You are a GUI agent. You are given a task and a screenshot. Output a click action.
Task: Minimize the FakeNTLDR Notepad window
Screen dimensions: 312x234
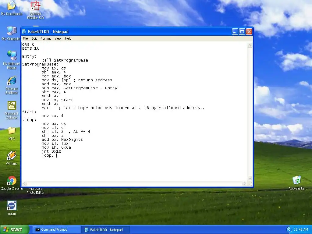coord(235,32)
